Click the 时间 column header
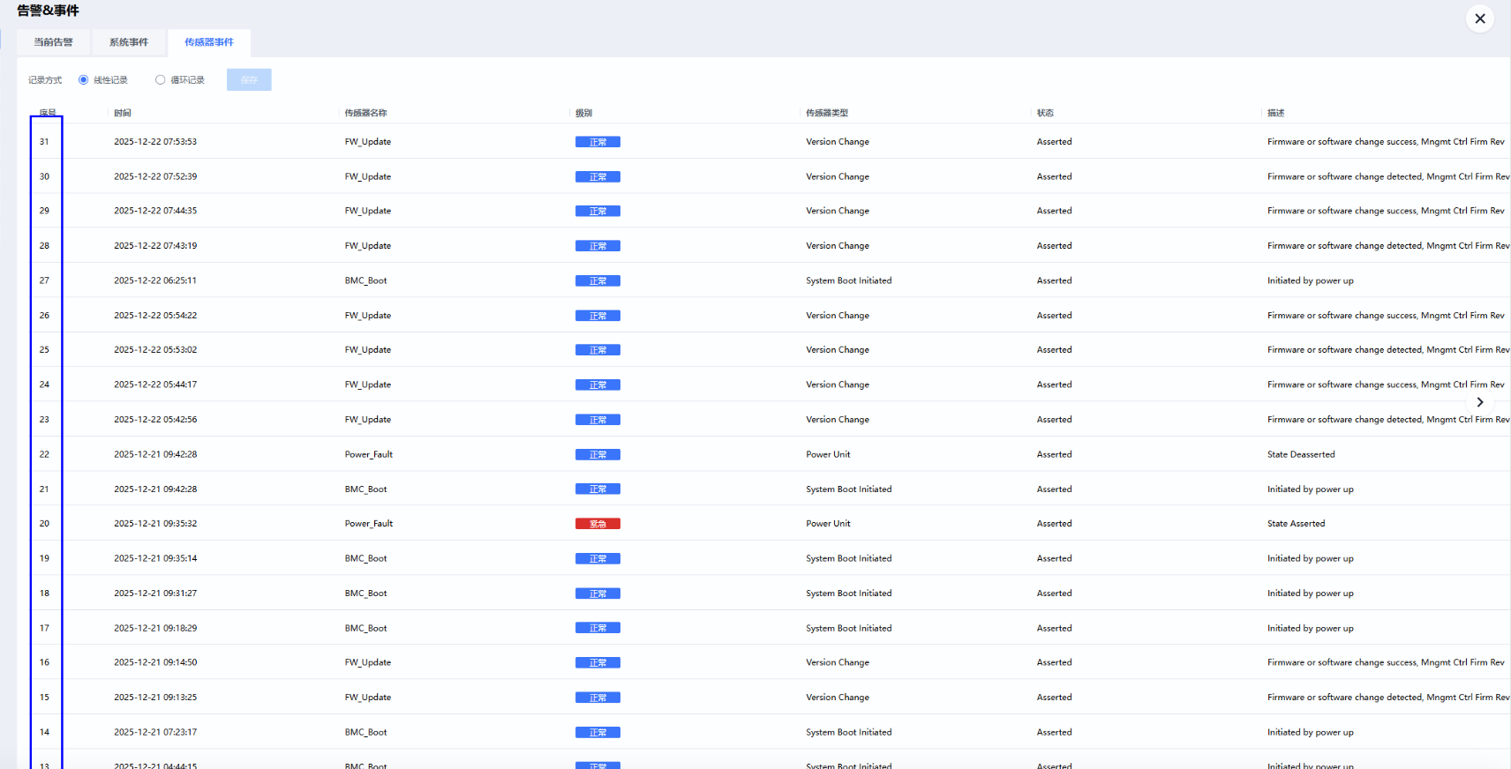Viewport: 1511px width, 769px height. point(123,113)
